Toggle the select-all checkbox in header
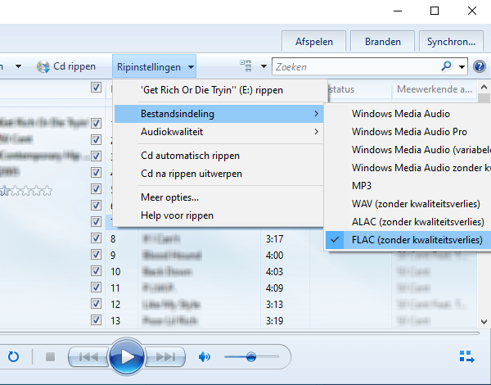This screenshot has height=385, width=491. click(97, 88)
